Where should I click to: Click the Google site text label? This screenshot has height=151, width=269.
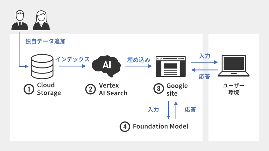pyautogui.click(x=177, y=89)
